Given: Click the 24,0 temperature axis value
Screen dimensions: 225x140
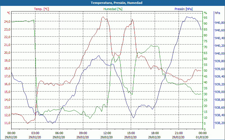Looking at the screenshot, I should point(8,22).
